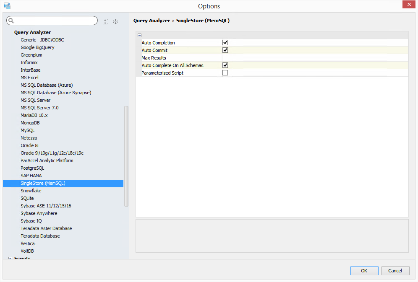Collapse the property grid section

pyautogui.click(x=139, y=36)
